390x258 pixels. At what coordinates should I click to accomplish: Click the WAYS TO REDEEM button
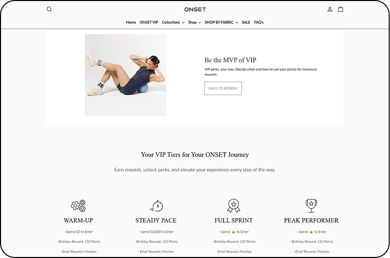coord(223,88)
